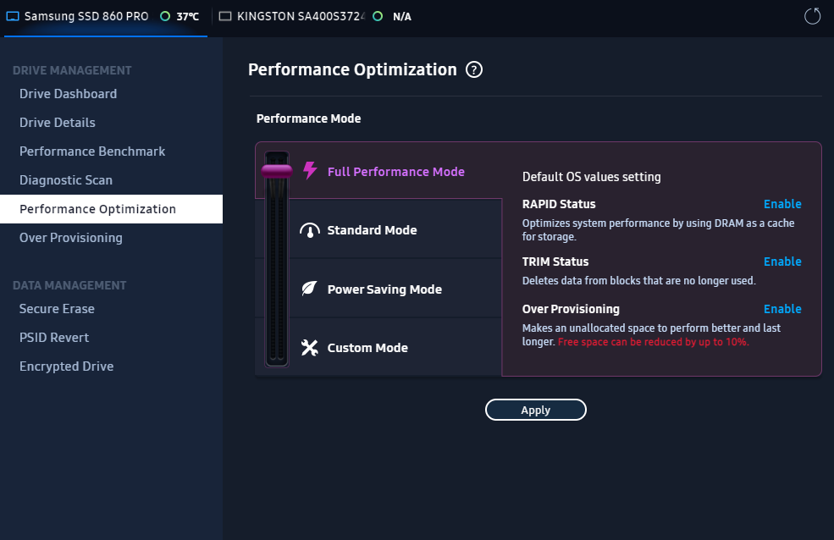Click the refresh icon at top right

click(x=813, y=16)
